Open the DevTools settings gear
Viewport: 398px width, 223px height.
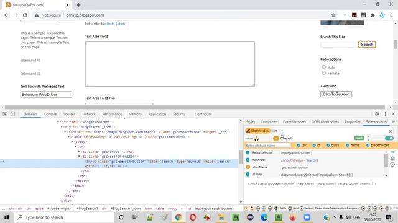(x=377, y=114)
